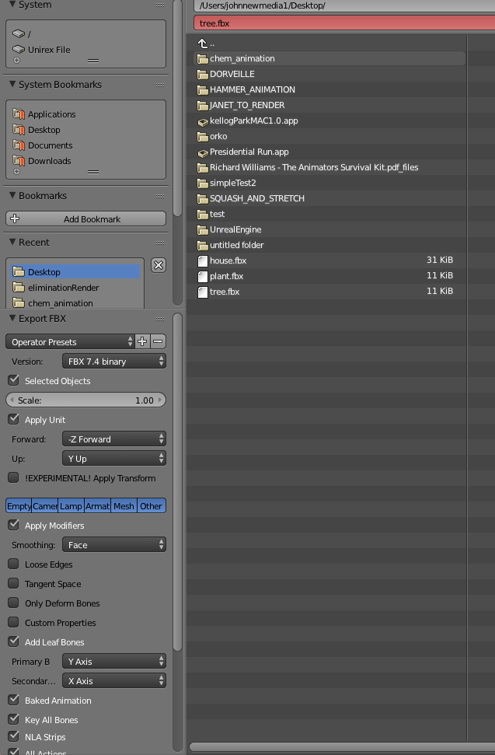This screenshot has width=495, height=755.
Task: Toggle the Armature object type tab
Action: click(x=97, y=506)
